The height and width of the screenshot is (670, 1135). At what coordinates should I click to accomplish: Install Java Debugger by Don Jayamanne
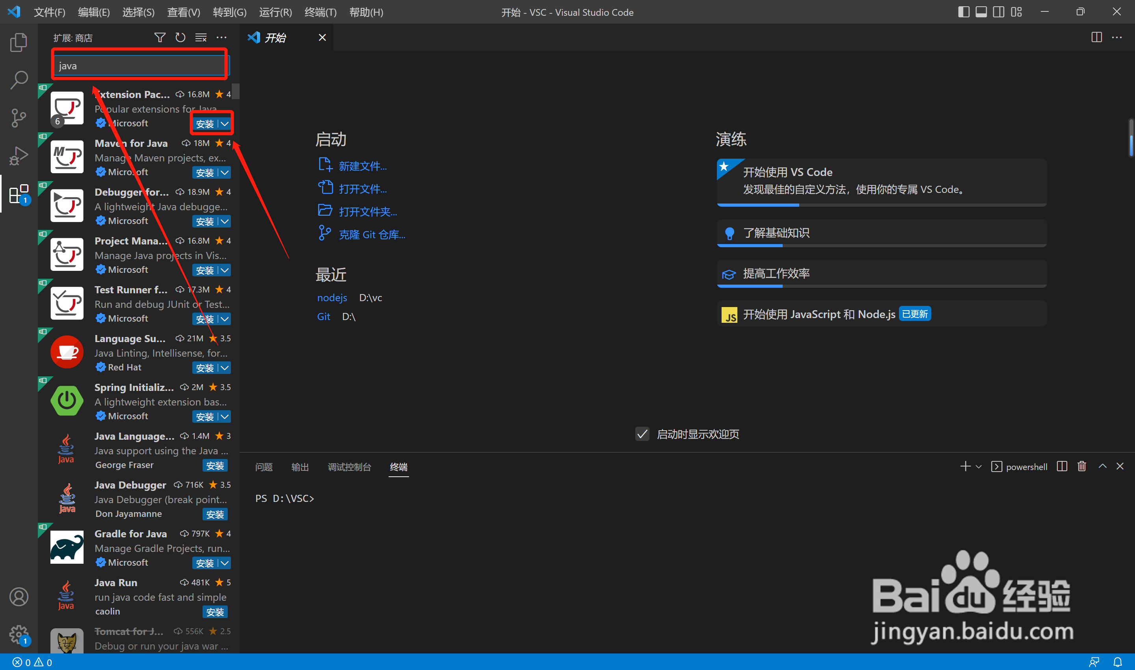[215, 514]
